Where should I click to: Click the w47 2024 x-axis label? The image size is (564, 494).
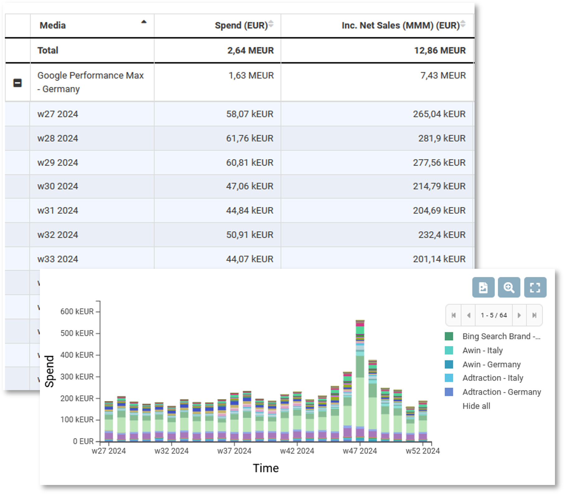[360, 451]
